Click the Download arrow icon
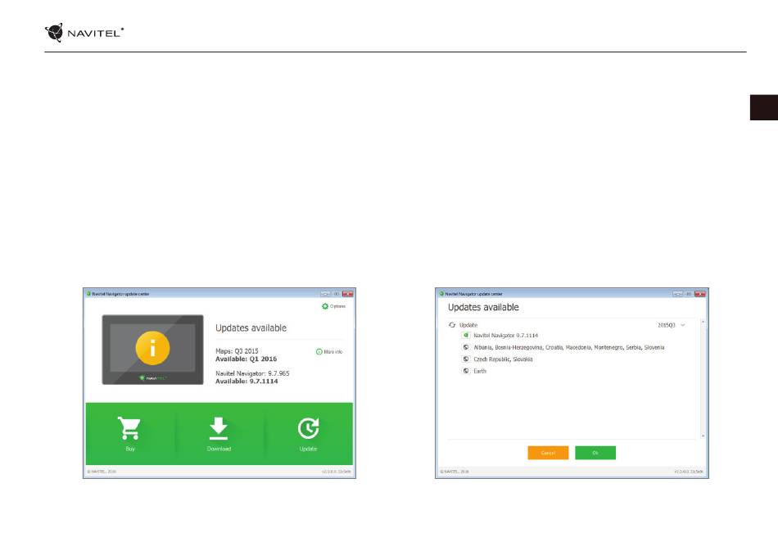Viewport: 778px width, 551px height. (219, 428)
